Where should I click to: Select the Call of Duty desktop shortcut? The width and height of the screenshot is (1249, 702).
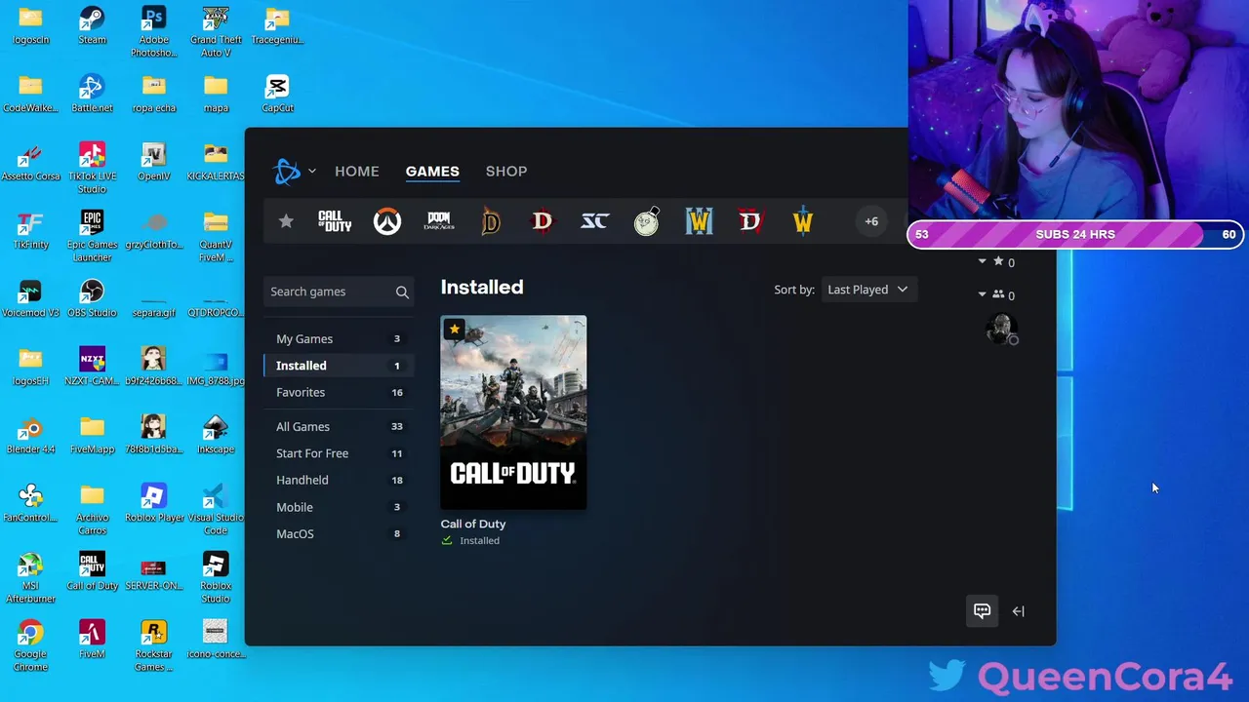point(92,571)
